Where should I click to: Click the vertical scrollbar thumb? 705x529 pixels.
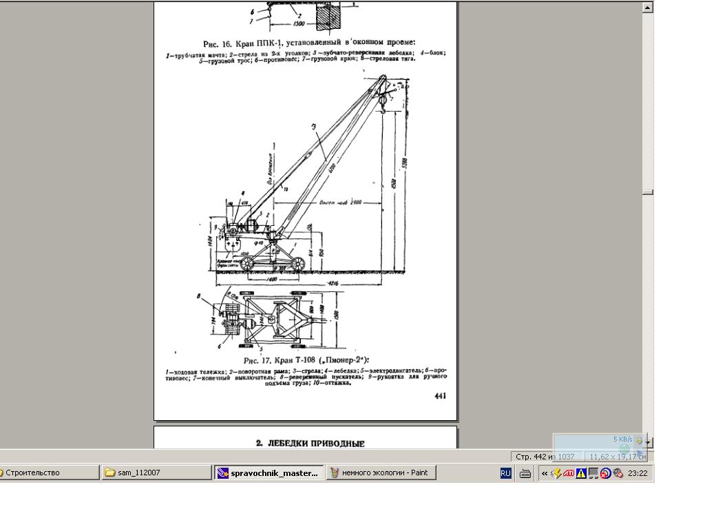(647, 193)
